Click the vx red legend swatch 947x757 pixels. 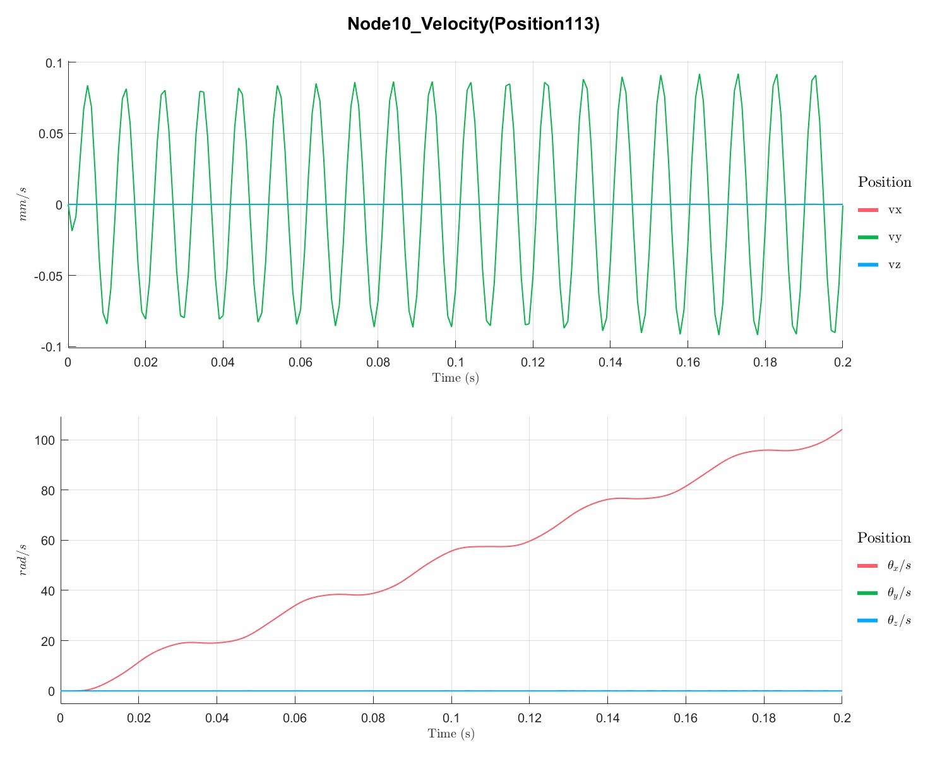868,209
